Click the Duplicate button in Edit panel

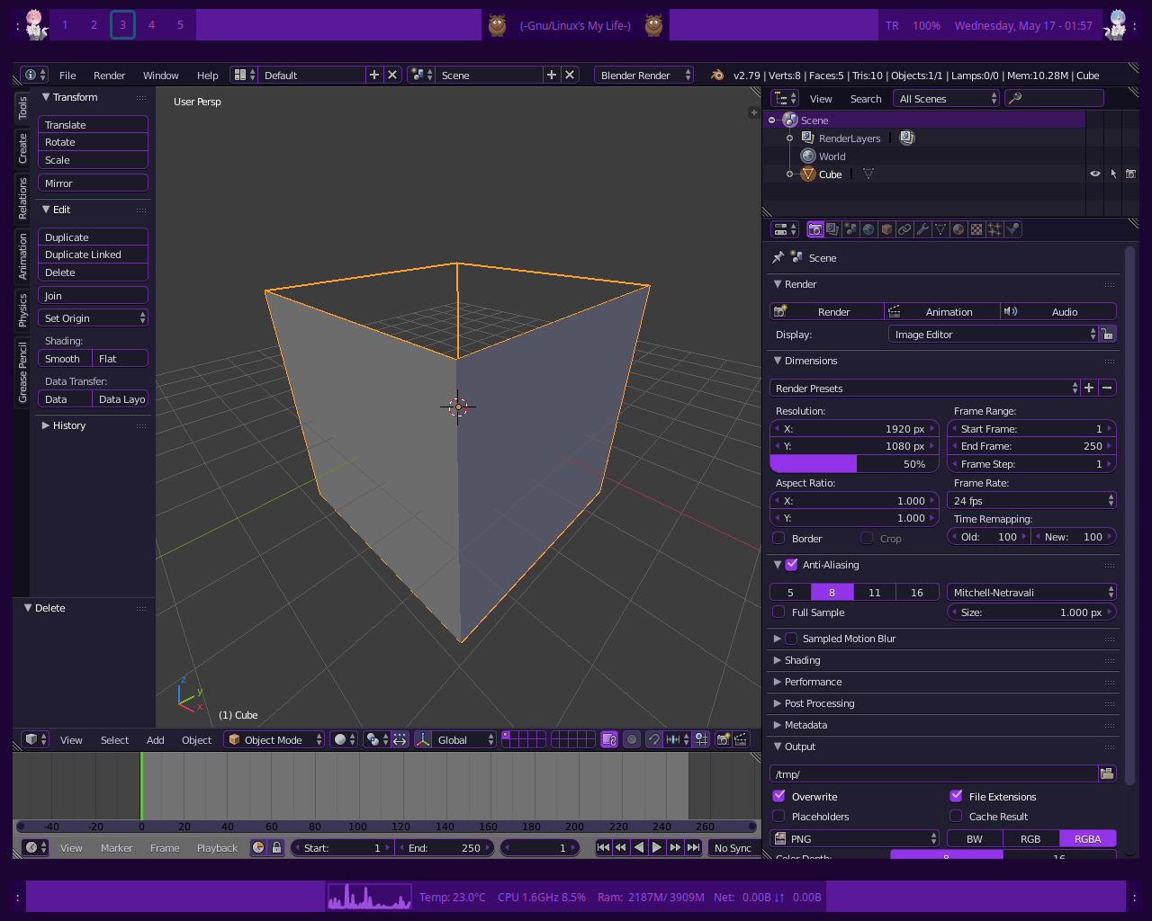(x=93, y=237)
